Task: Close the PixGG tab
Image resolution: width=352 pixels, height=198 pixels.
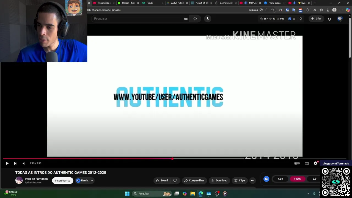Action: (163, 3)
